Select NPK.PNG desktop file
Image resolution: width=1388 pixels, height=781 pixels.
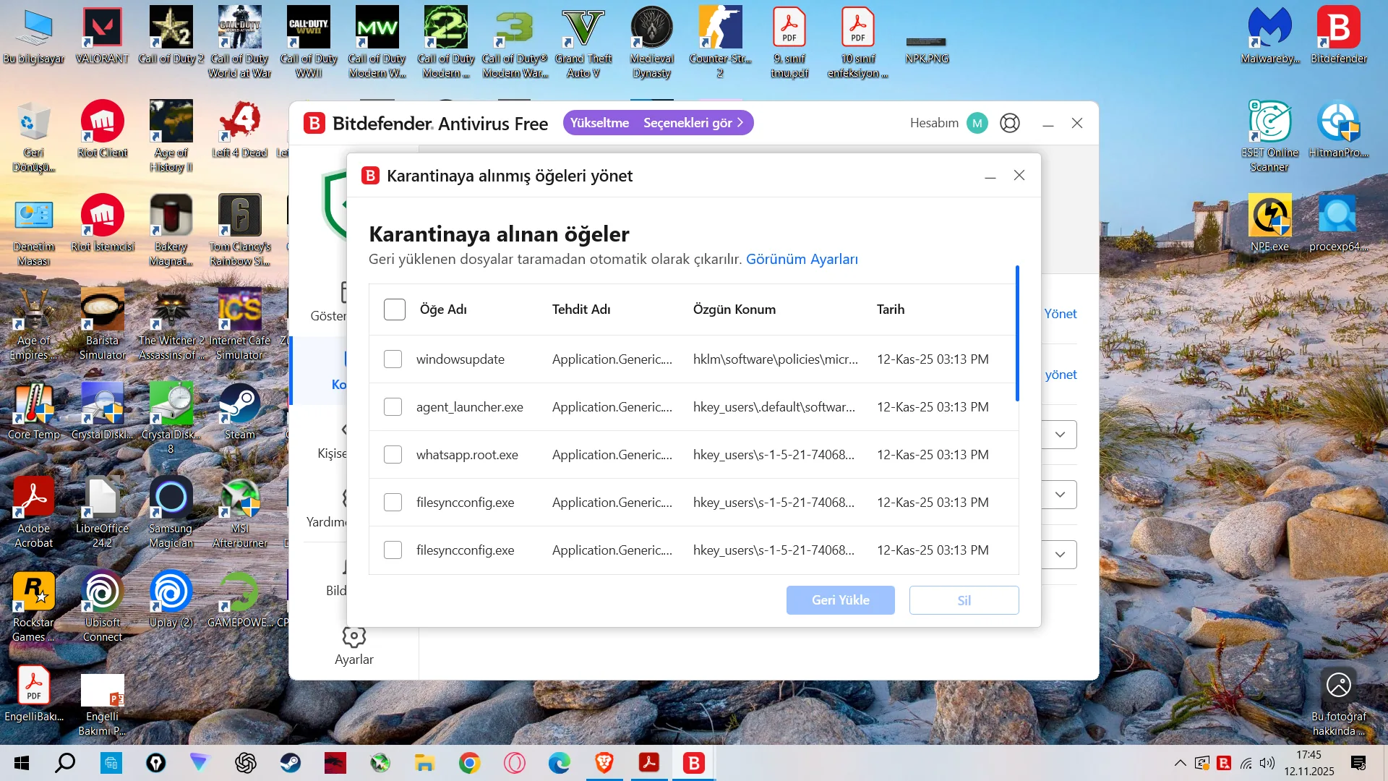tap(927, 50)
